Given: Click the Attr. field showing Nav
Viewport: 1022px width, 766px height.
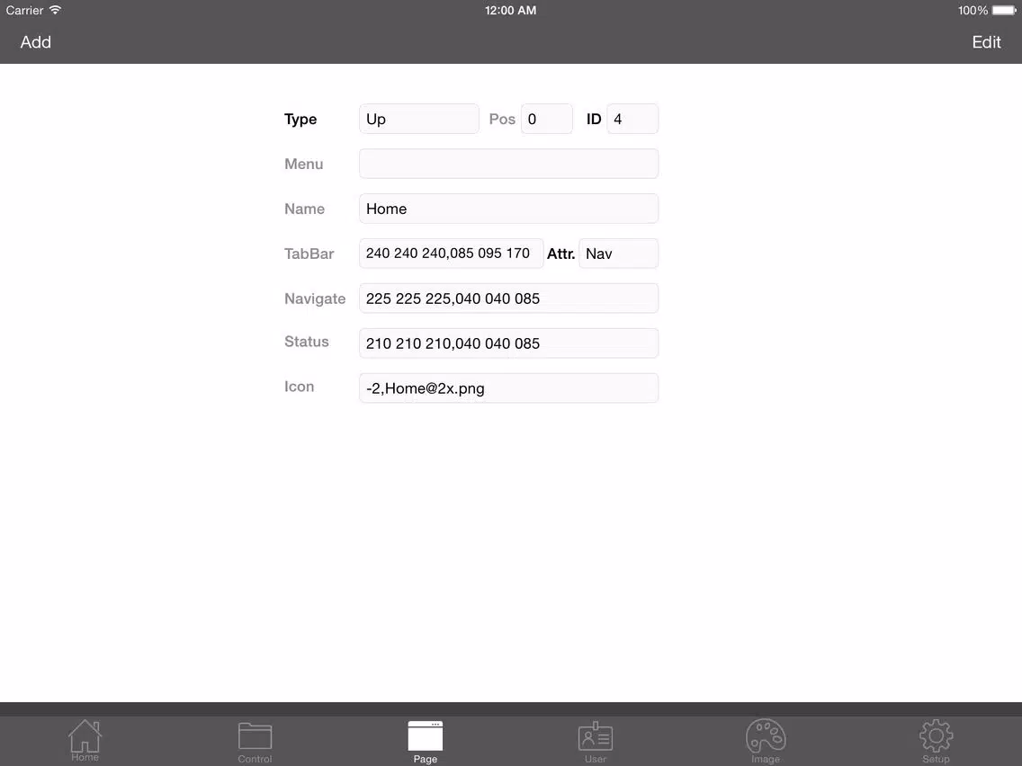Looking at the screenshot, I should point(619,254).
